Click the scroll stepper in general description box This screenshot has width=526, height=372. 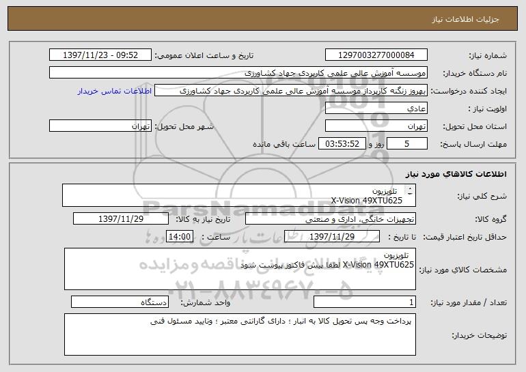410,191
